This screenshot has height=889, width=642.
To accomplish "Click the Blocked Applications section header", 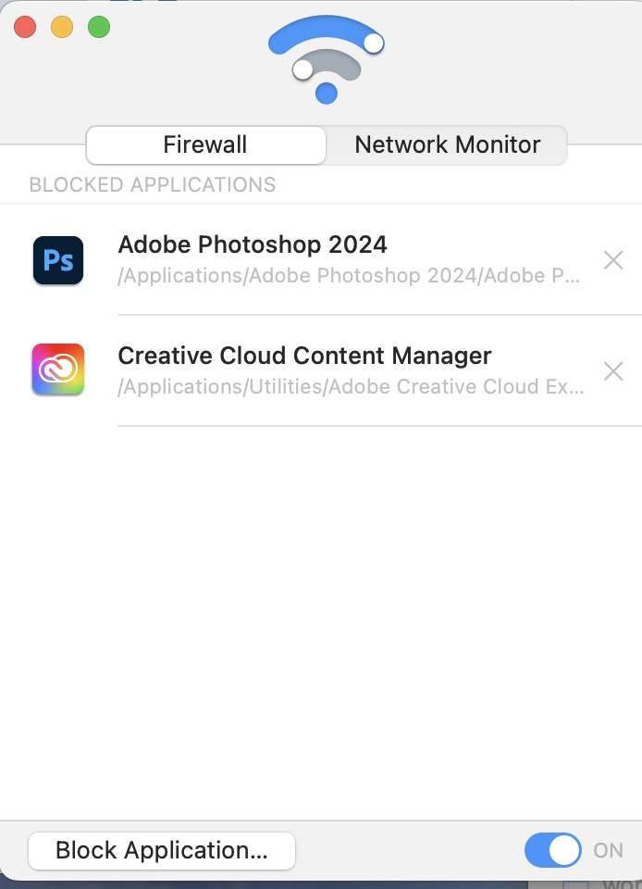I will coord(153,184).
